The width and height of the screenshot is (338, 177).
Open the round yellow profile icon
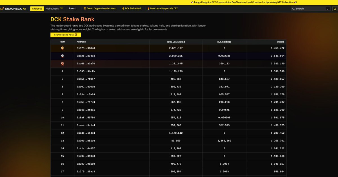pyautogui.click(x=335, y=9)
